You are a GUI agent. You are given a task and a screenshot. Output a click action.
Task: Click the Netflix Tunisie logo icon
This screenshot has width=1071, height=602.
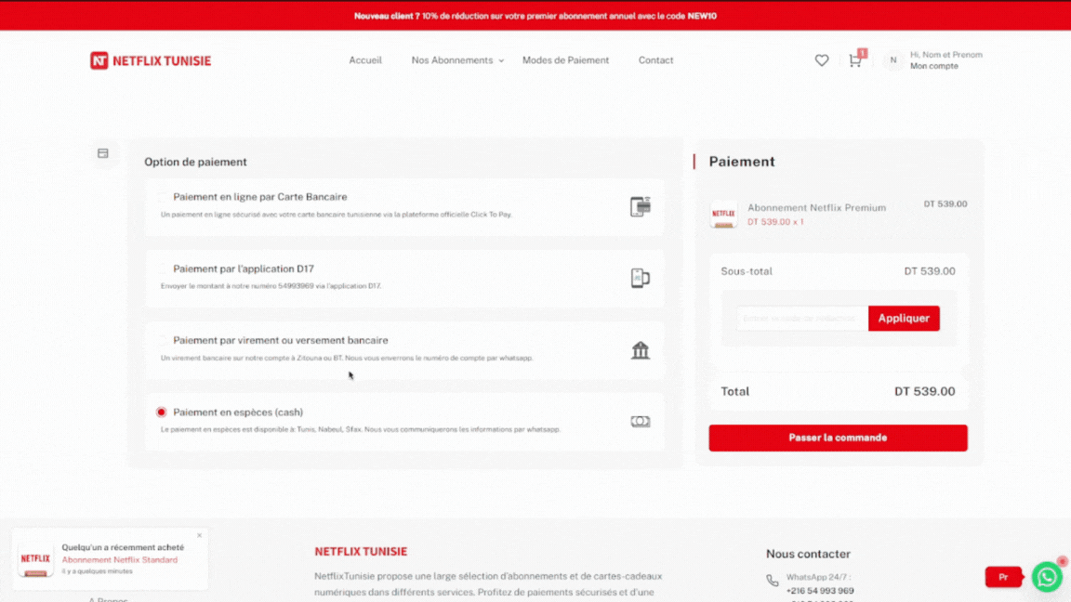pyautogui.click(x=99, y=60)
